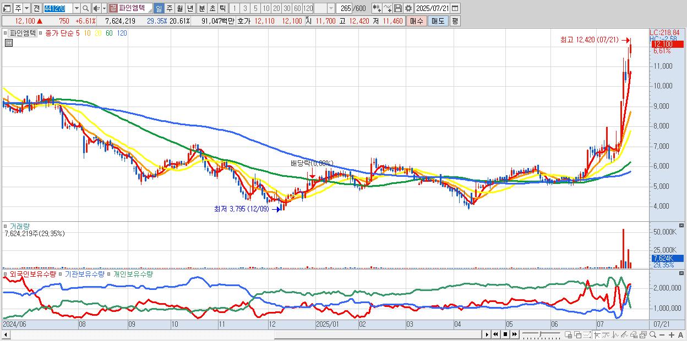Select the 월 (monthly) period toggle

click(179, 8)
